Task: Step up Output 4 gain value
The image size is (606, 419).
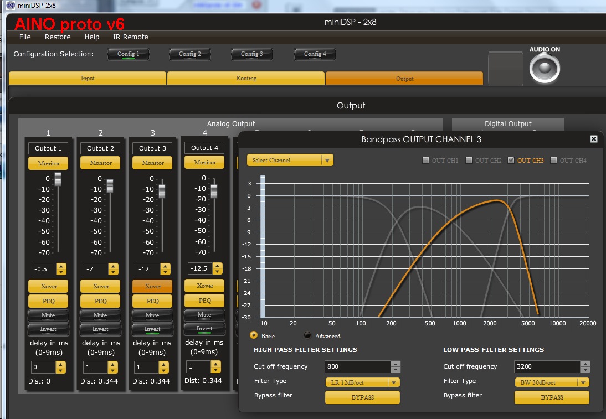Action: point(217,266)
